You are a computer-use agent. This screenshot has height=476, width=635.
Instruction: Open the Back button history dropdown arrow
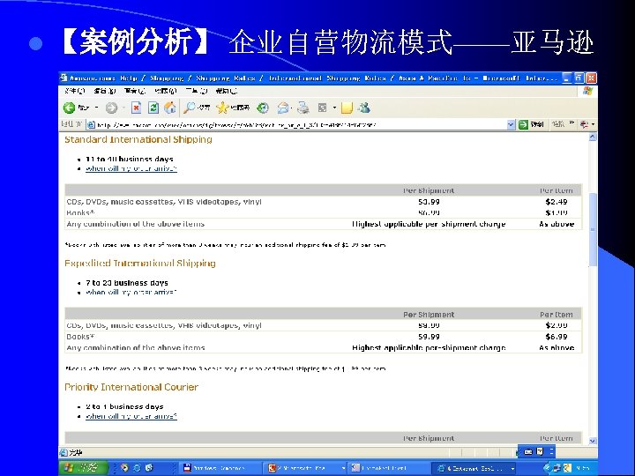96,108
